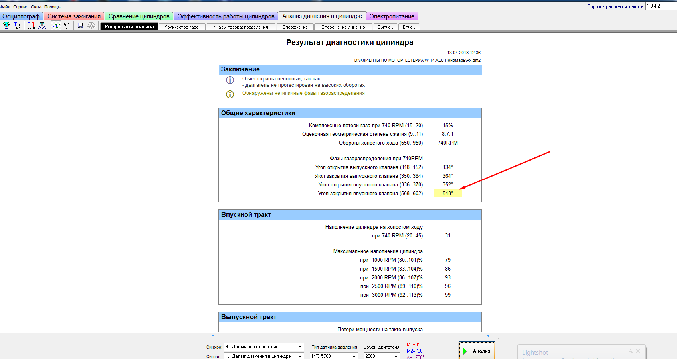Click the Впускной тракт section header
Screen dimensions: 677x359
350,215
